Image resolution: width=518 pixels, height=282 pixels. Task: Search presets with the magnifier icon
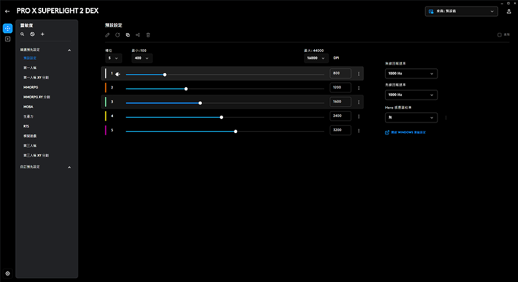pyautogui.click(x=22, y=34)
